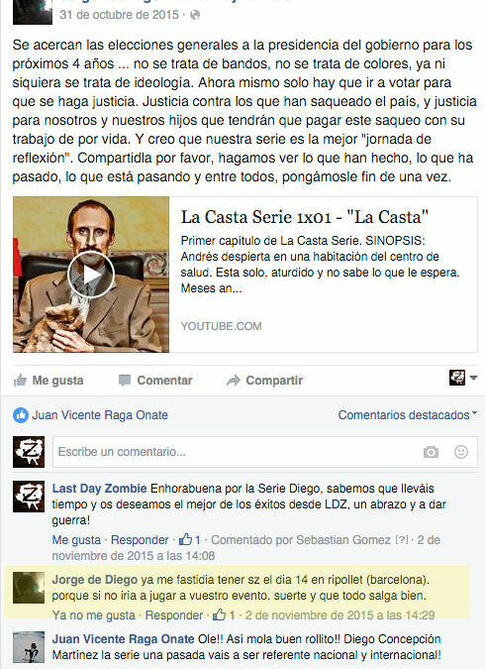Click Jorge de Diego's profile picture
This screenshot has width=485, height=669.
29,588
